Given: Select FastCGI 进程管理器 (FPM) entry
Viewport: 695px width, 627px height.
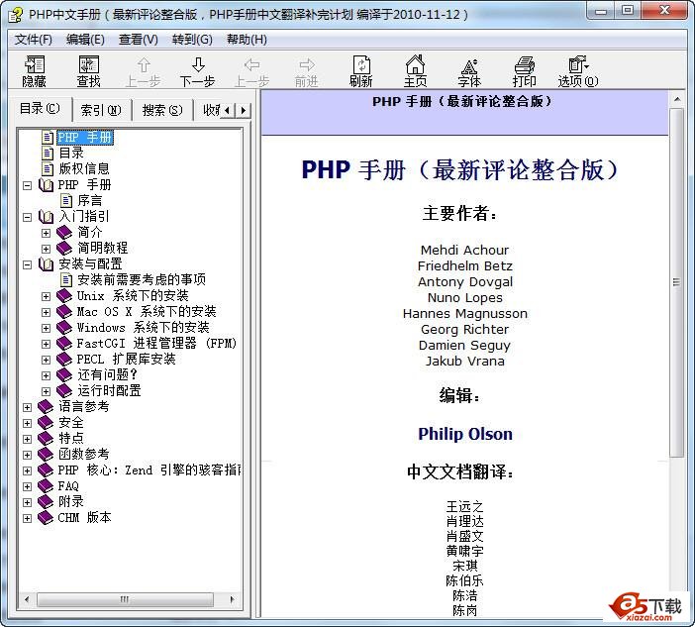Looking at the screenshot, I should (x=156, y=343).
